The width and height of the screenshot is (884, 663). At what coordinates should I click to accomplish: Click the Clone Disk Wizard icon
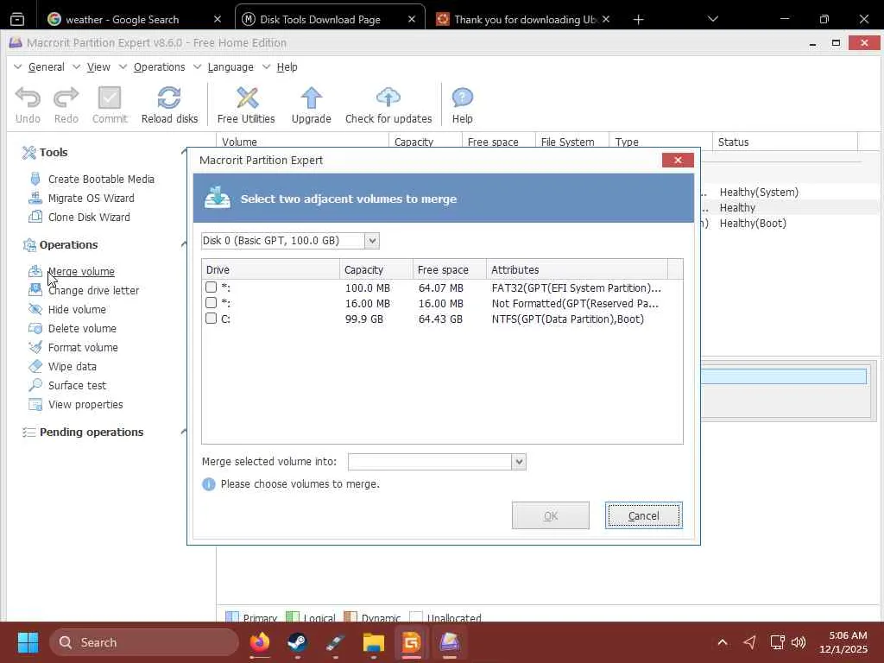35,217
